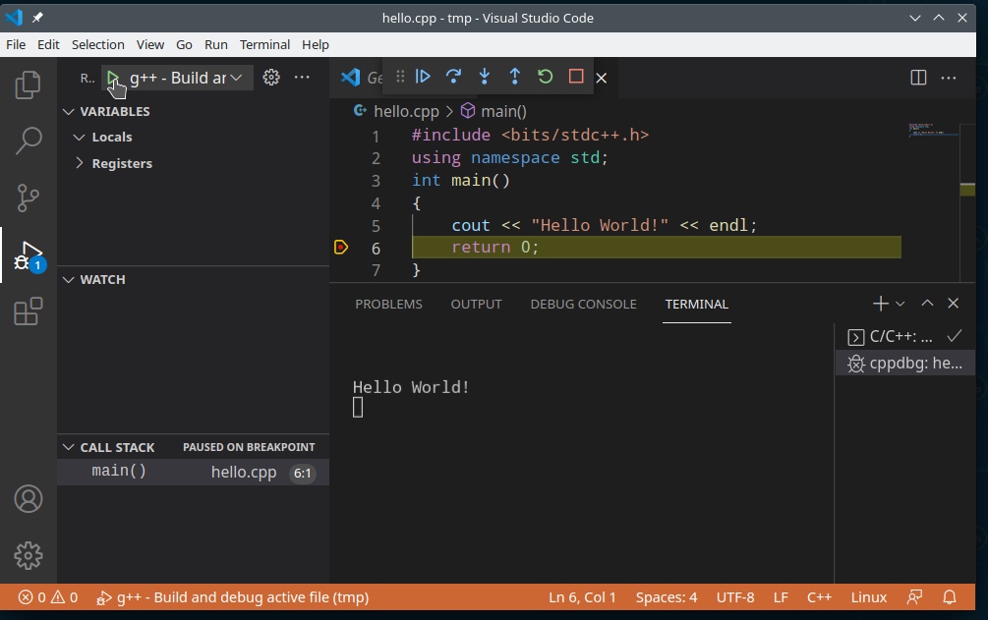Toggle the breakpoint on line 6
This screenshot has width=988, height=620.
pyautogui.click(x=341, y=248)
